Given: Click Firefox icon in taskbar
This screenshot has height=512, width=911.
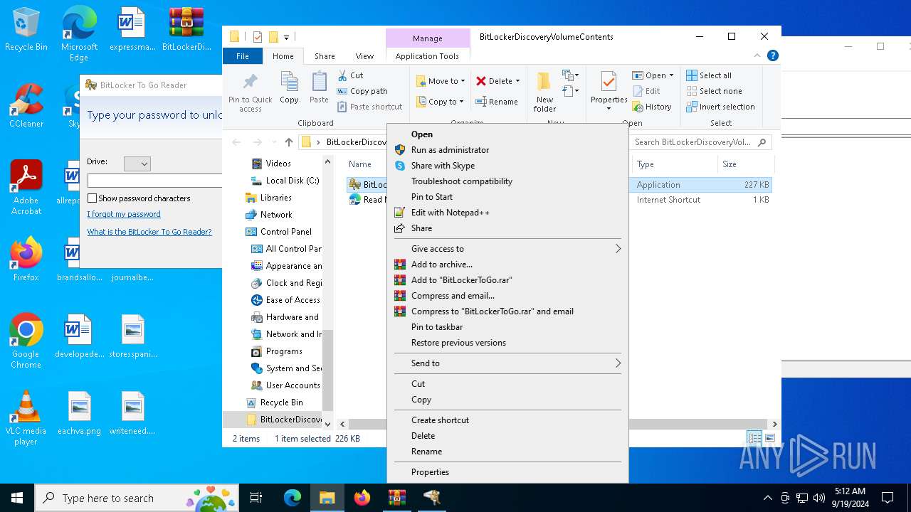Looking at the screenshot, I should 362,498.
